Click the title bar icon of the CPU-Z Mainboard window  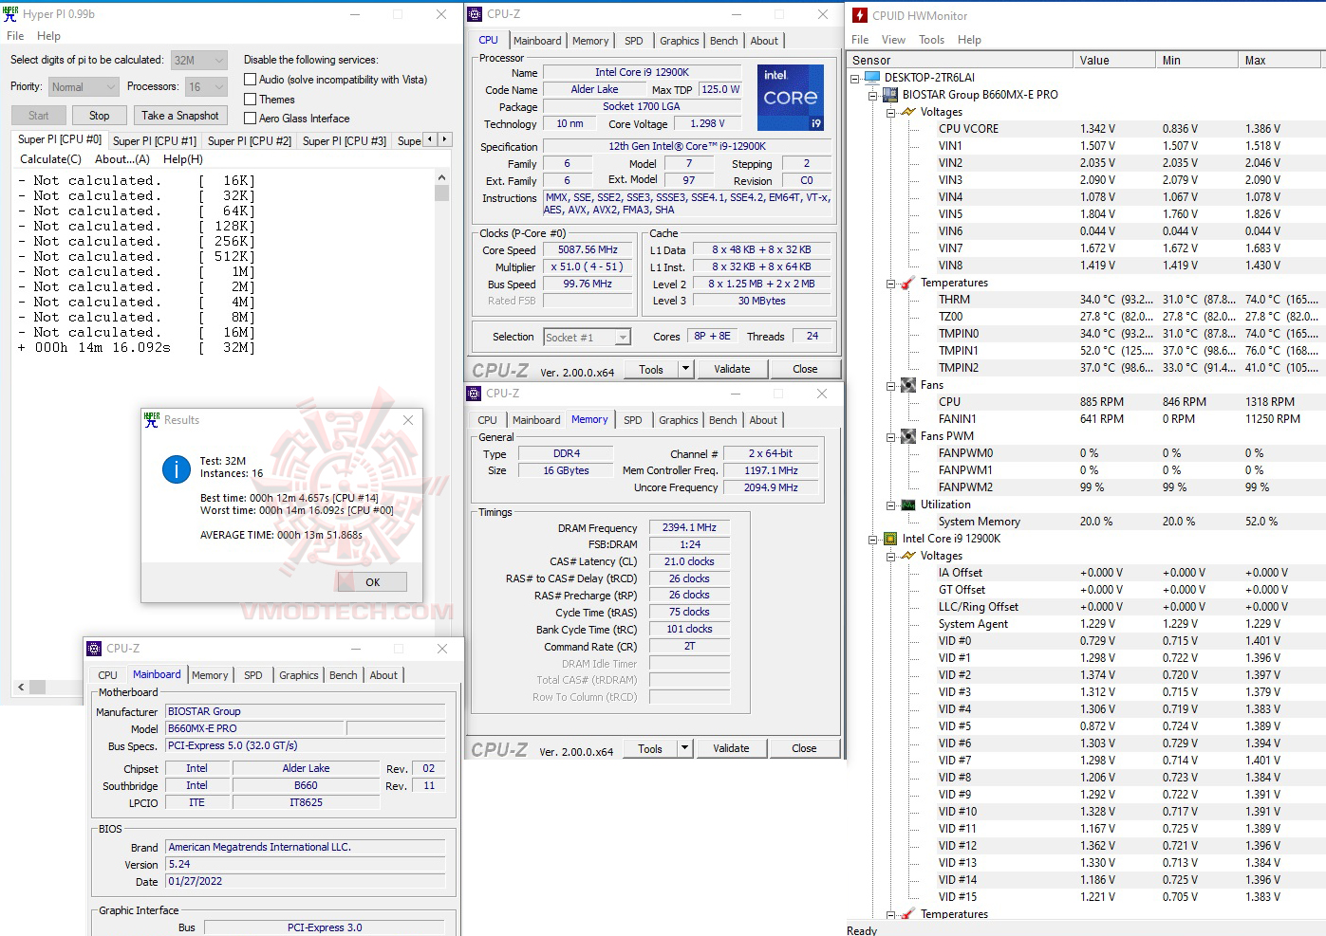click(94, 649)
